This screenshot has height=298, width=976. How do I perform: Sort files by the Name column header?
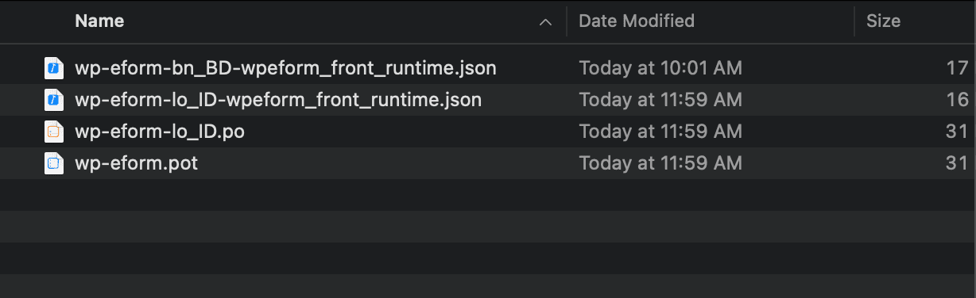99,21
